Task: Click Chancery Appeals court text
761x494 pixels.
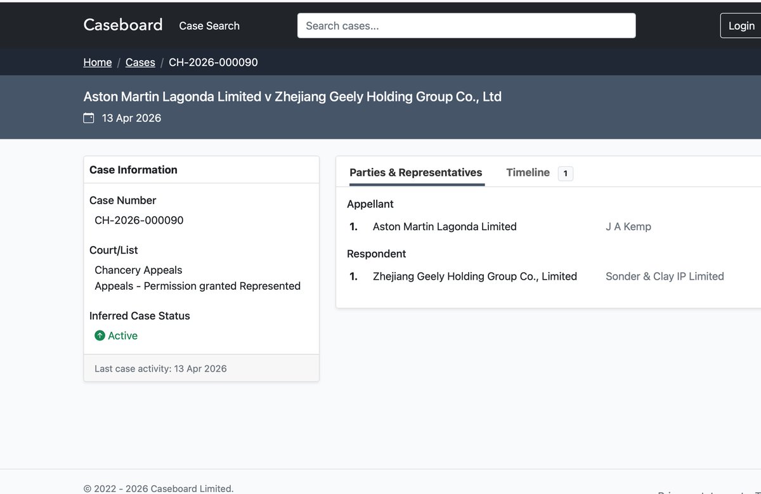Action: coord(138,270)
